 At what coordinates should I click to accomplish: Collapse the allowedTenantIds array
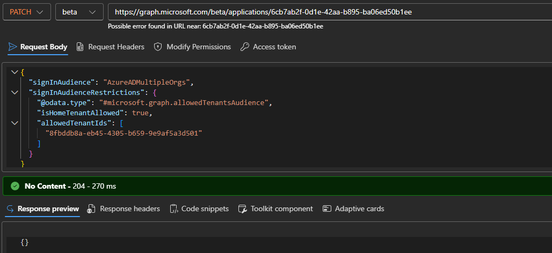14,123
